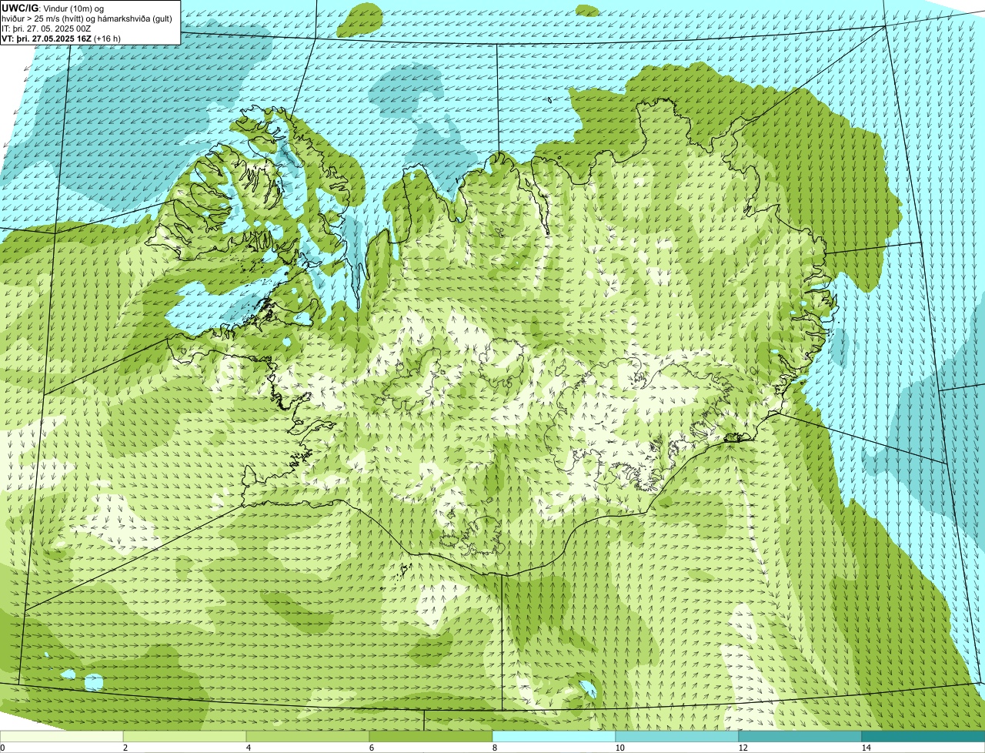Click the legend tick label '8'
Screen dimensions: 985x753
click(495, 748)
